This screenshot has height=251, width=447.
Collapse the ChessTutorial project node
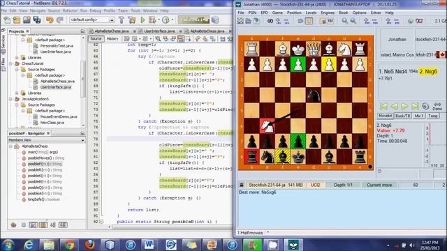click(11, 63)
